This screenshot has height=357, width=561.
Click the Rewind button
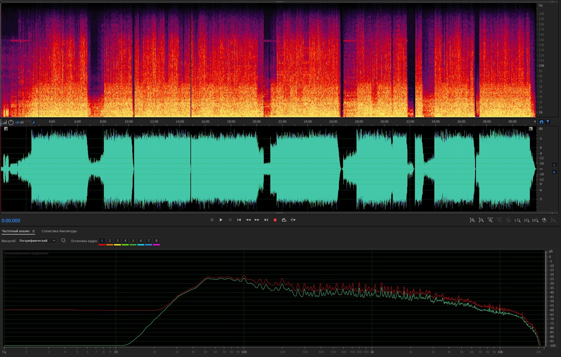click(248, 220)
